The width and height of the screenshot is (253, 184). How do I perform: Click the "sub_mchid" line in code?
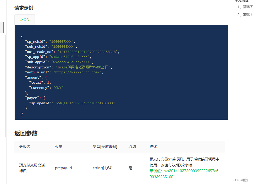51,47
